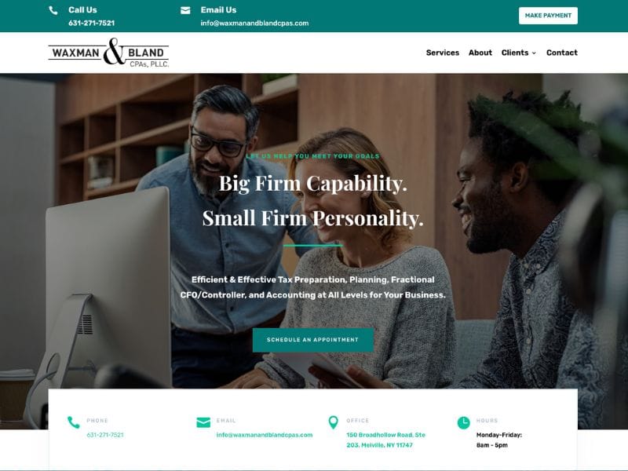Image resolution: width=628 pixels, height=471 pixels.
Task: Click the green envelope icon above footer
Action: click(x=203, y=422)
